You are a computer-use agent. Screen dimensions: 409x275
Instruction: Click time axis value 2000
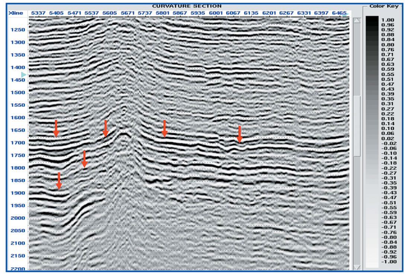point(18,218)
